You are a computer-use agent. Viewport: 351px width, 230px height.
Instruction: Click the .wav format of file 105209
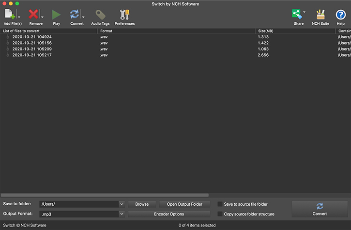pos(104,49)
